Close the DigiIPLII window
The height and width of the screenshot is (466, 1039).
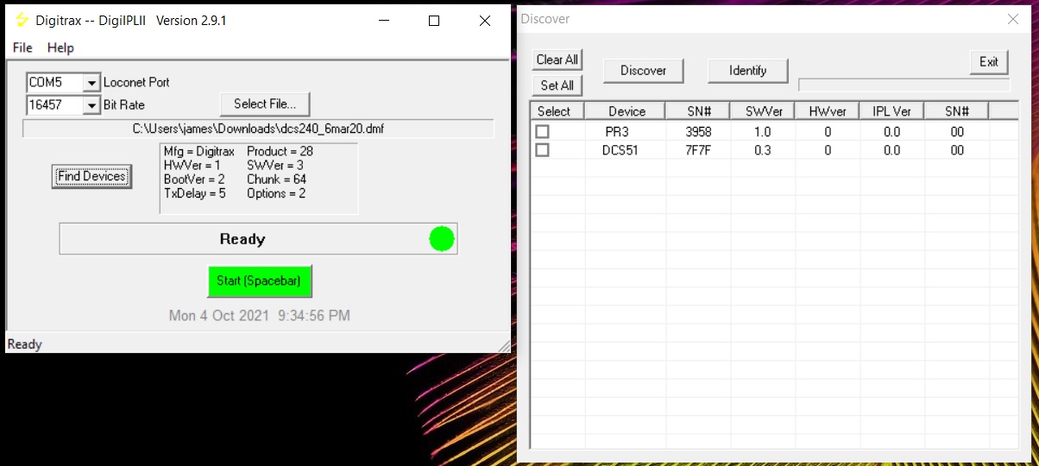click(484, 21)
